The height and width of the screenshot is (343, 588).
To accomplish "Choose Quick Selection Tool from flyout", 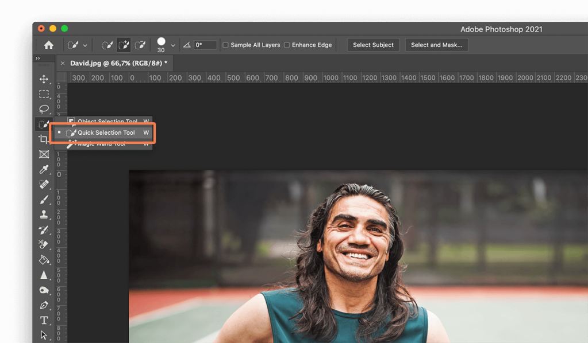I will coord(104,132).
